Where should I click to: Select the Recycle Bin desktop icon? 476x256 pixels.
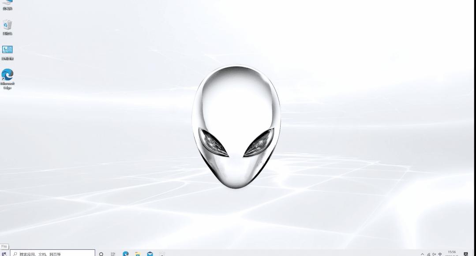point(7,28)
